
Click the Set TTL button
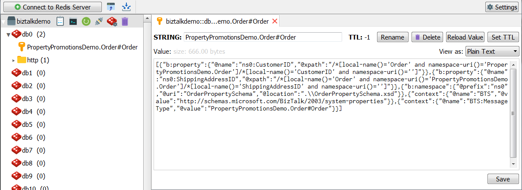(503, 37)
